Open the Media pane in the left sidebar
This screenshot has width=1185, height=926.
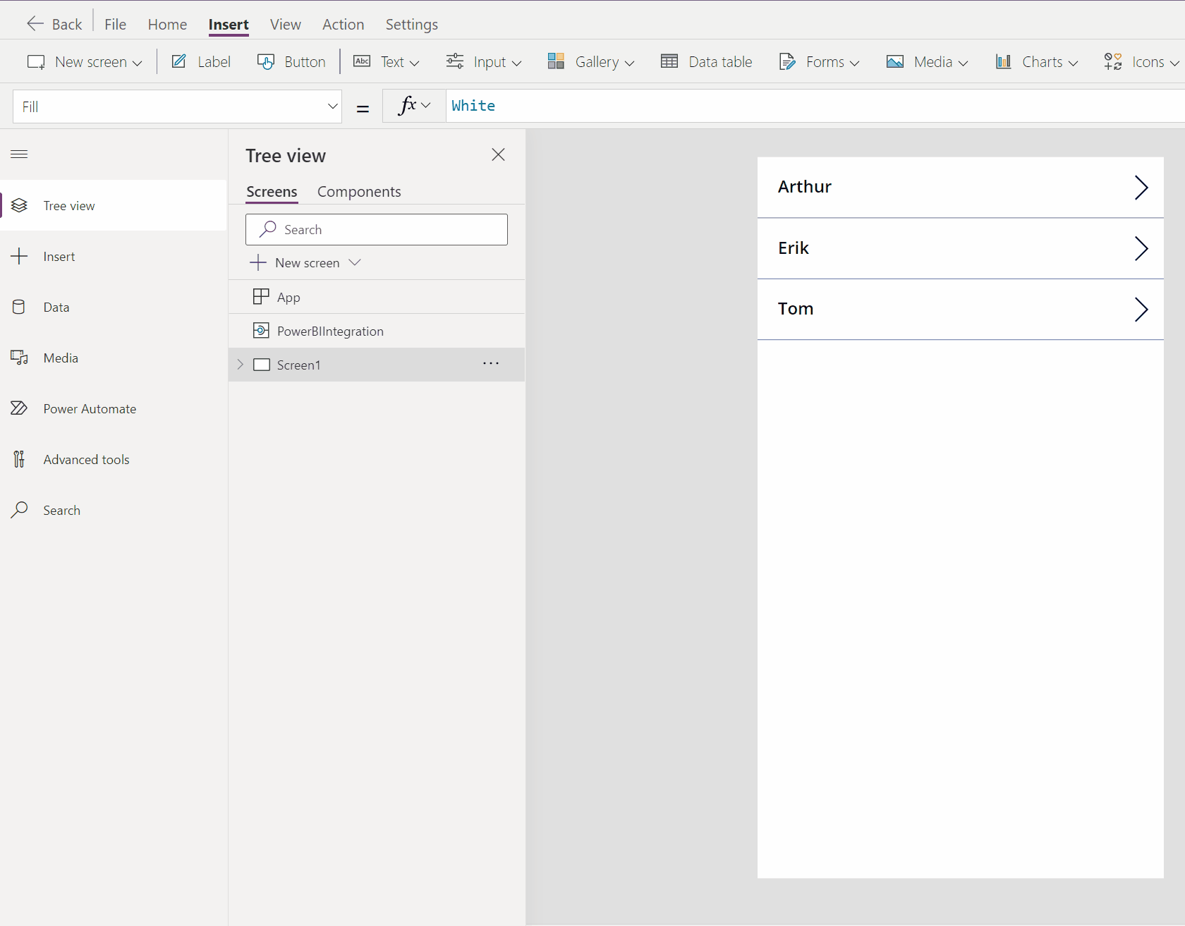pyautogui.click(x=60, y=358)
